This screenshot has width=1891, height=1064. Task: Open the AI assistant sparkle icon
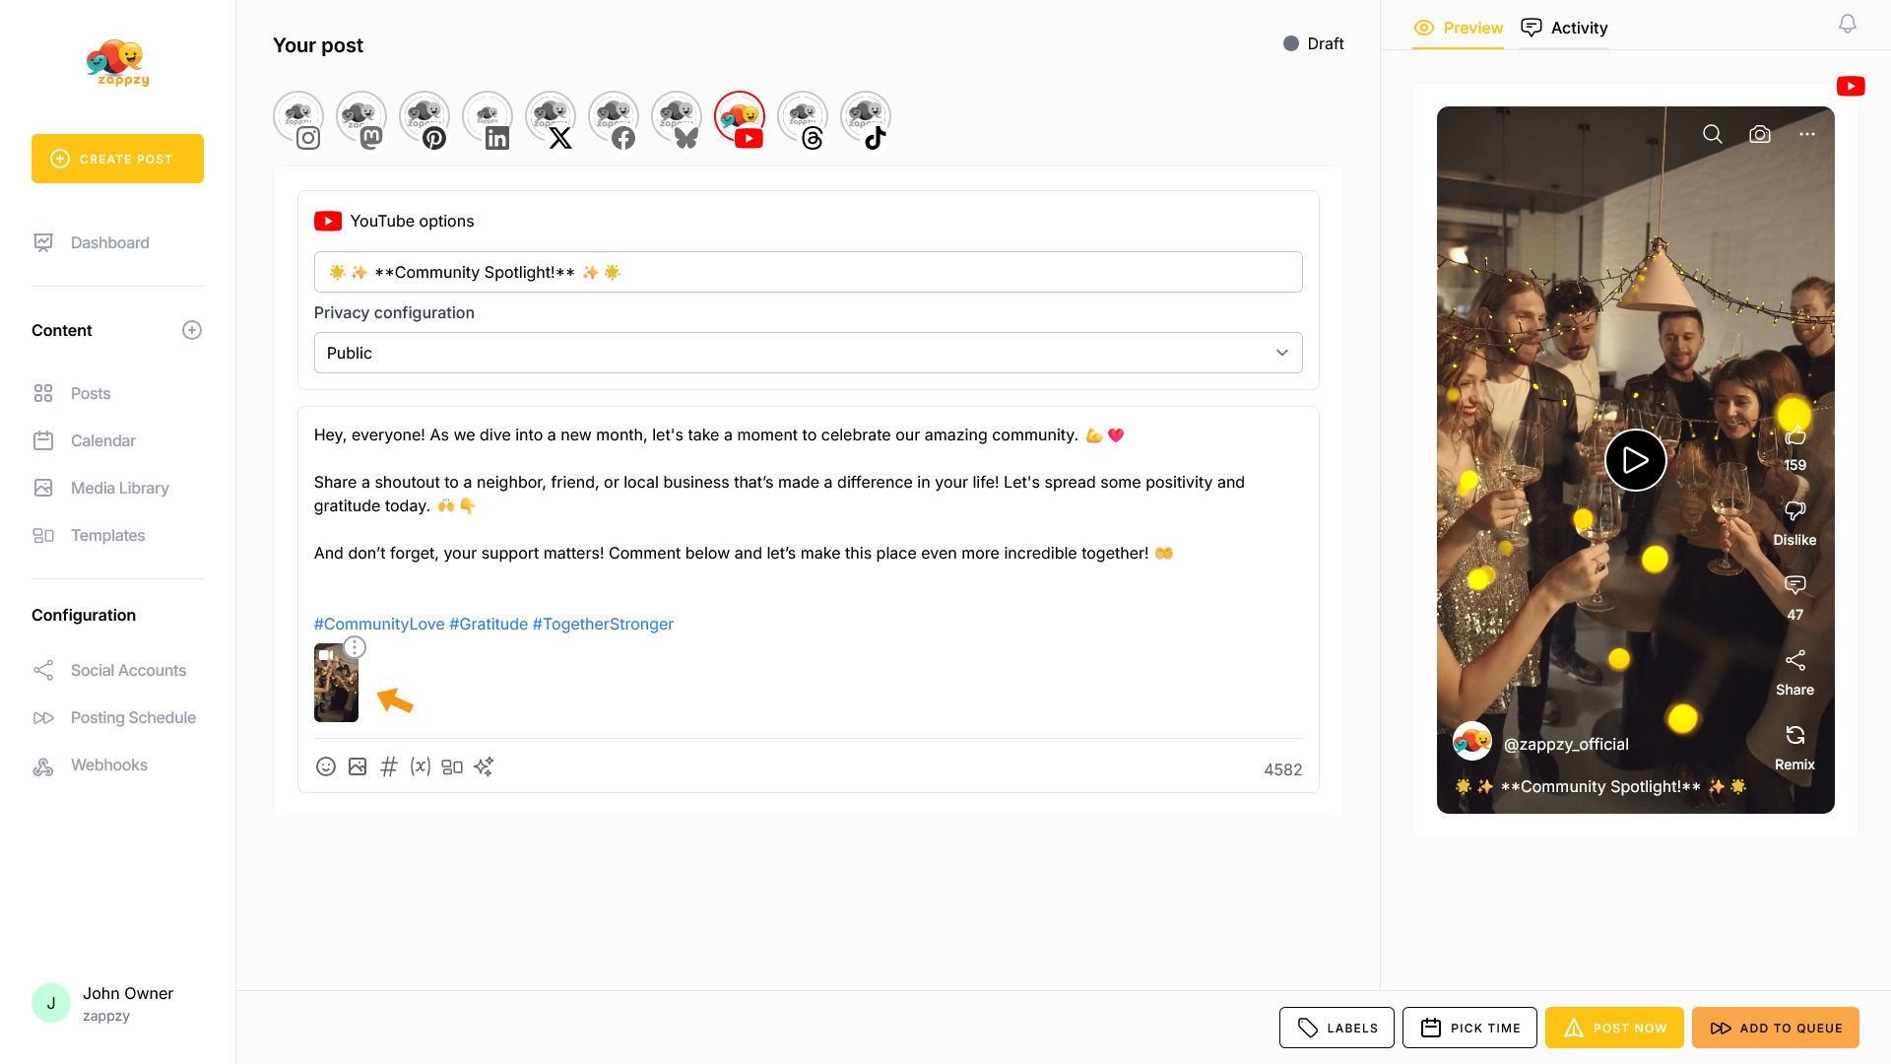pyautogui.click(x=484, y=766)
